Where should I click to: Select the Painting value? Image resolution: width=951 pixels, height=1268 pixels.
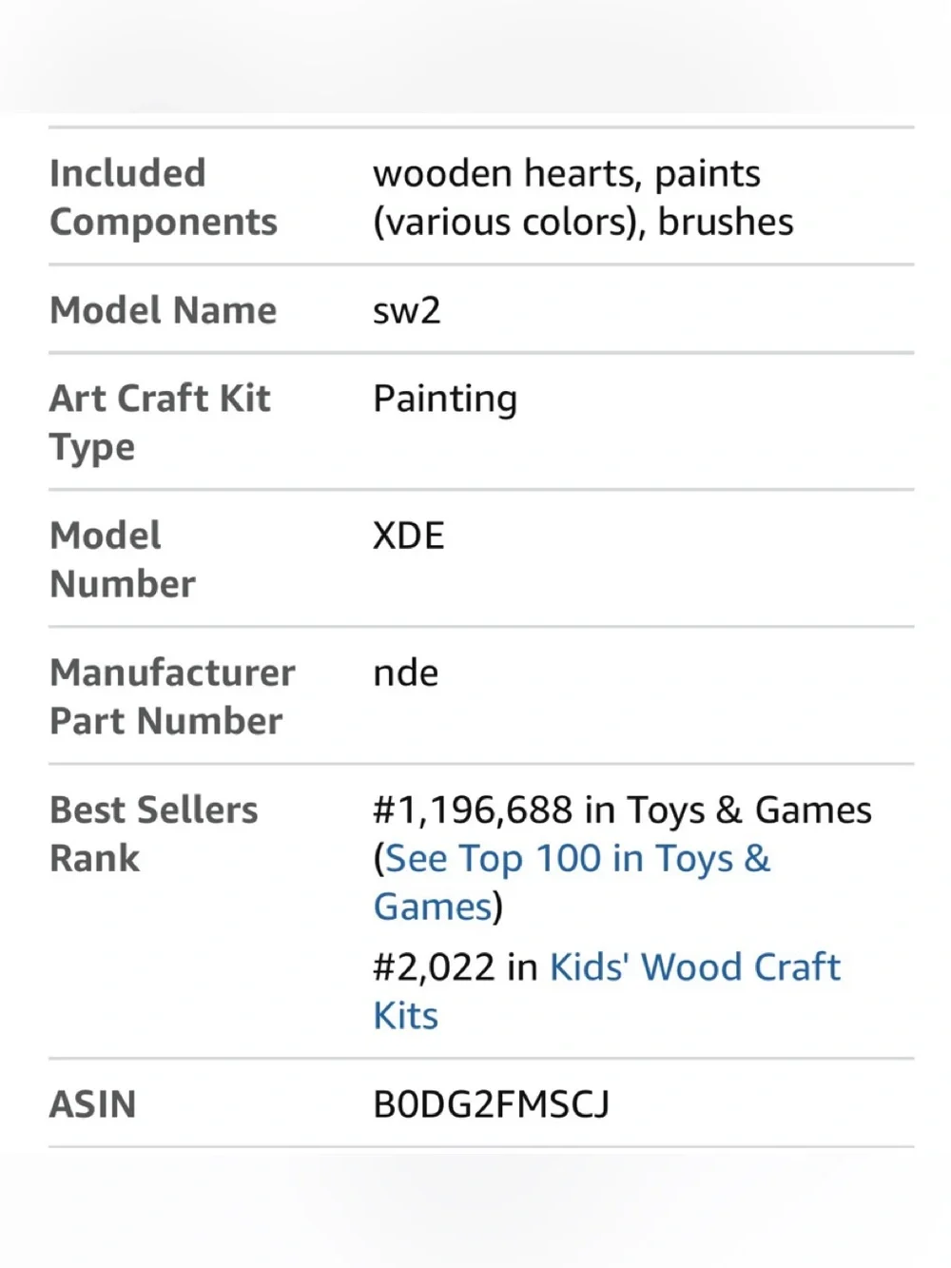click(x=445, y=400)
